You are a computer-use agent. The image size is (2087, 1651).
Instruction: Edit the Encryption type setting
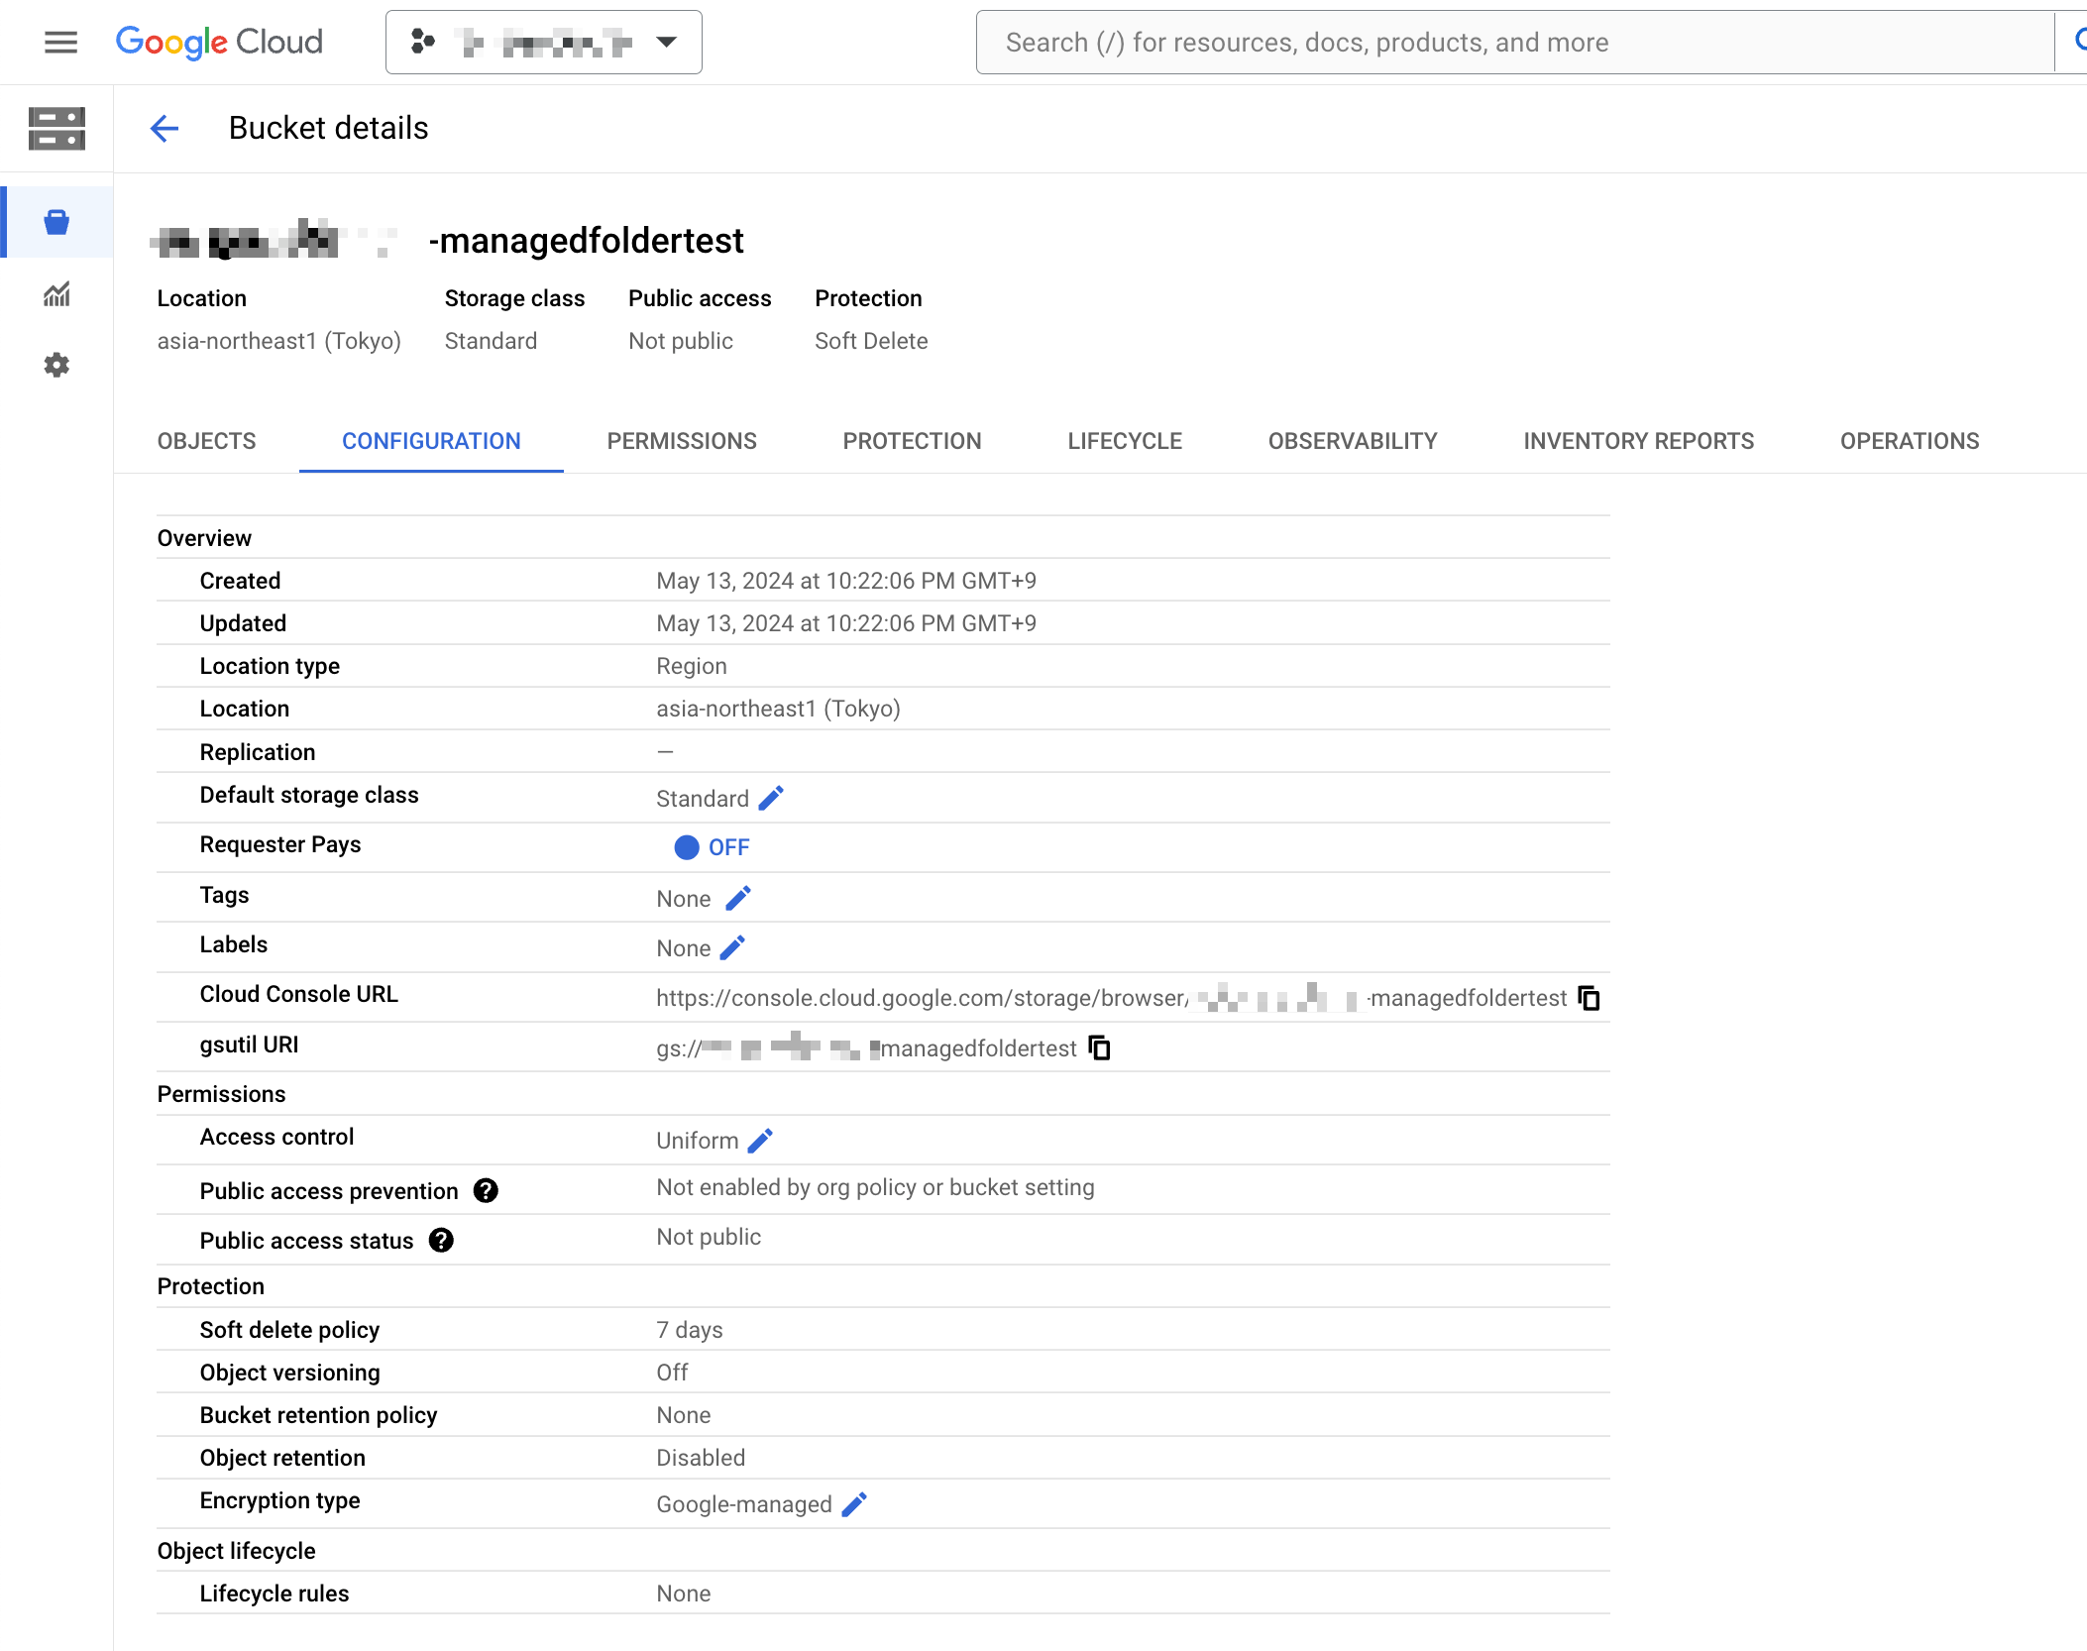(x=854, y=1504)
